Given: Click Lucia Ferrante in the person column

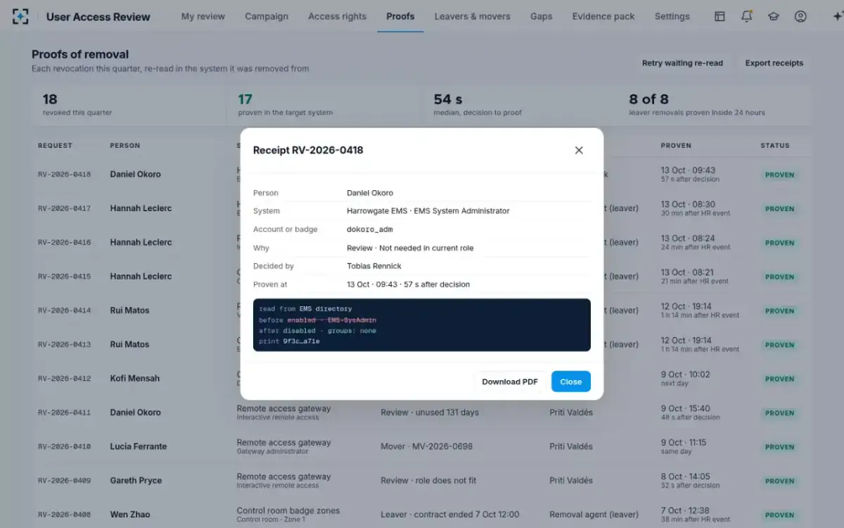Looking at the screenshot, I should pos(139,446).
